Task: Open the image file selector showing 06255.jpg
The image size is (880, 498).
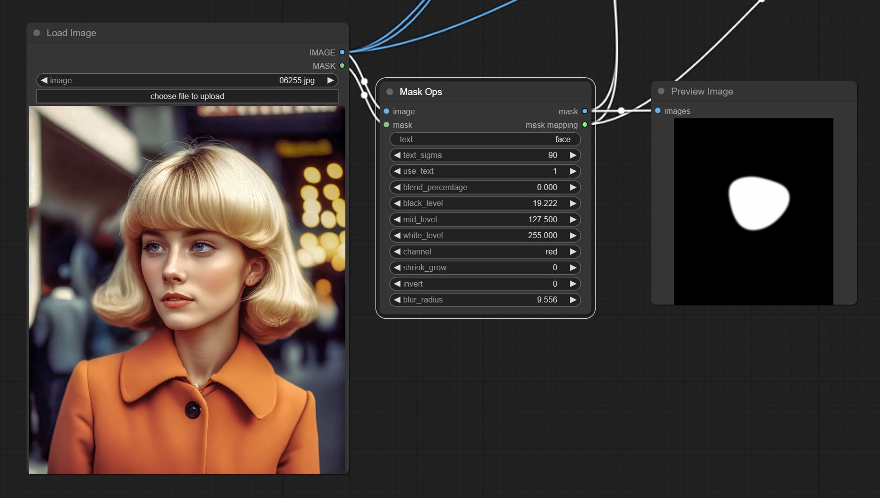Action: [187, 80]
